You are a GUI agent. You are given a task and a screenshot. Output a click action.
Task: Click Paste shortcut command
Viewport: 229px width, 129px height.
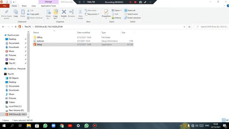(x=35, y=18)
